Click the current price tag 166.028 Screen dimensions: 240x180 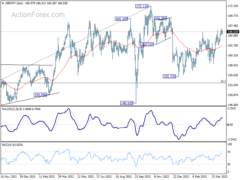(x=233, y=32)
